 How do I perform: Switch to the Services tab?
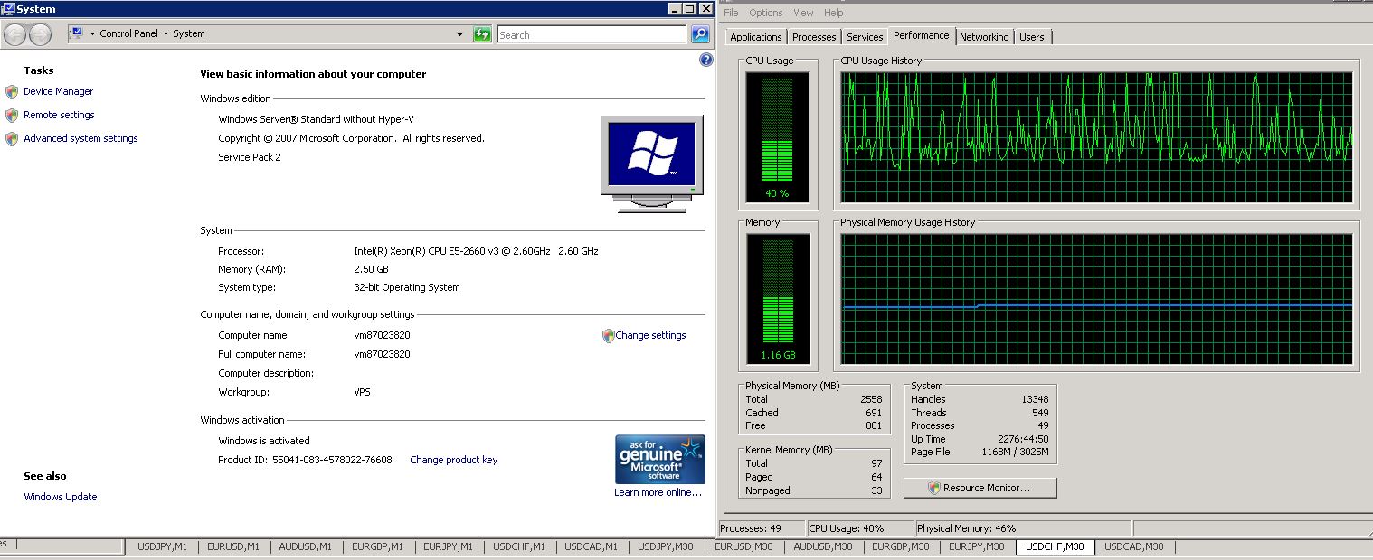[865, 37]
